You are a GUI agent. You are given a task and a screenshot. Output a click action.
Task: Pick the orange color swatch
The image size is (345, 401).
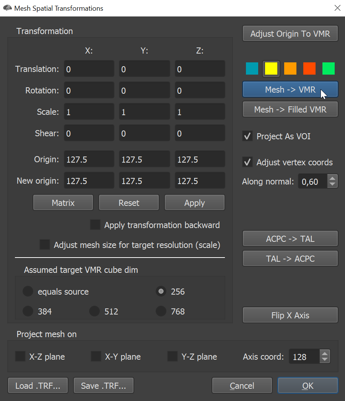coord(290,68)
